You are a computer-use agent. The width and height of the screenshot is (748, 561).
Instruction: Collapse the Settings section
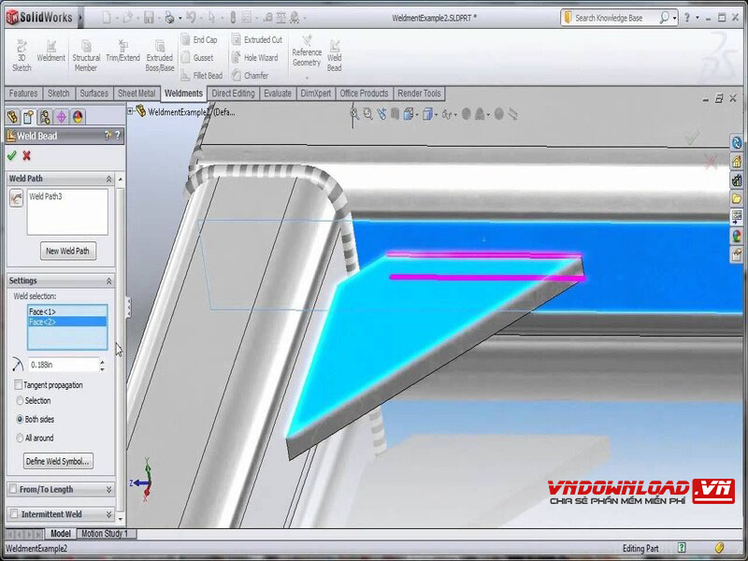tap(108, 280)
